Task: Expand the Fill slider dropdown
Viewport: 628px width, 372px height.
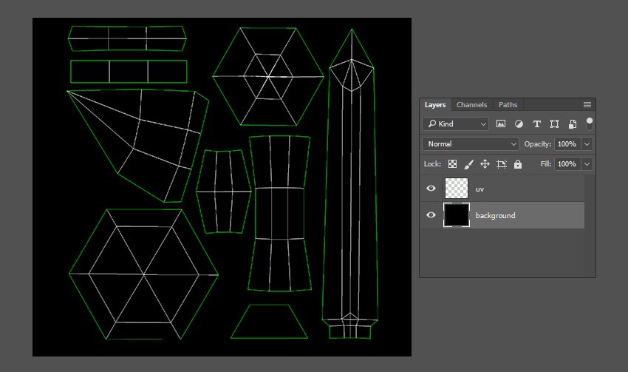Action: [587, 164]
